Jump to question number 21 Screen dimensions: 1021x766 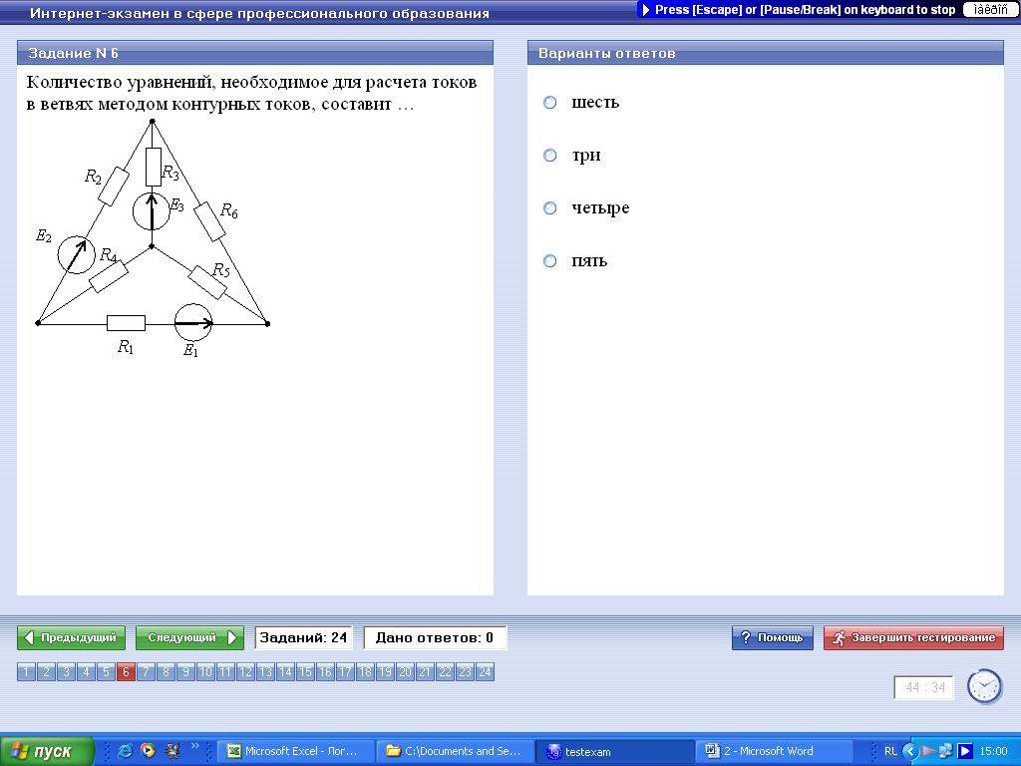pos(425,671)
